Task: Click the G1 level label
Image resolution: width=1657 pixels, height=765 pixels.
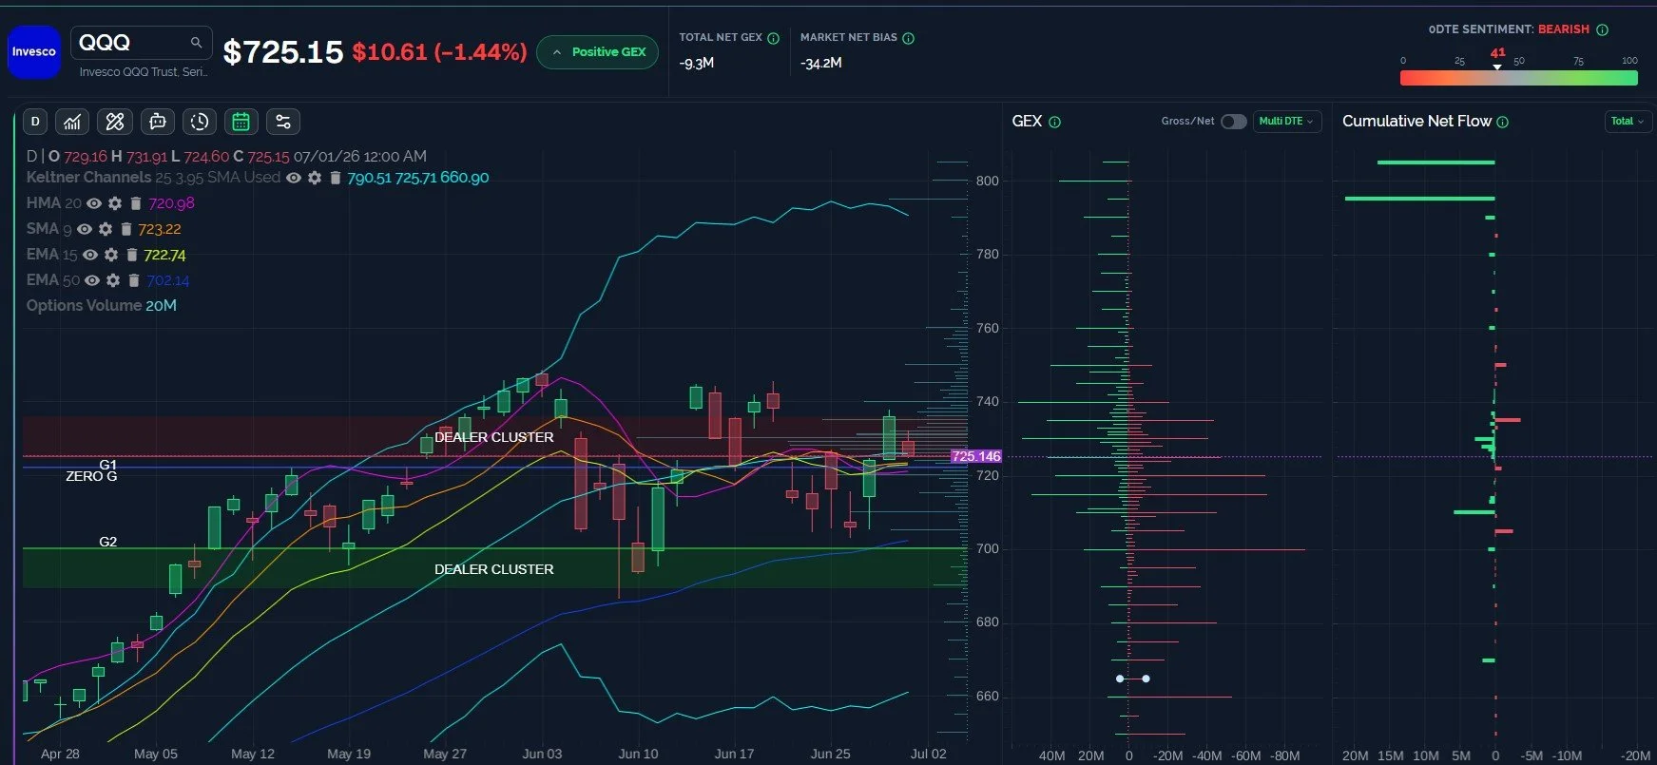Action: (108, 465)
